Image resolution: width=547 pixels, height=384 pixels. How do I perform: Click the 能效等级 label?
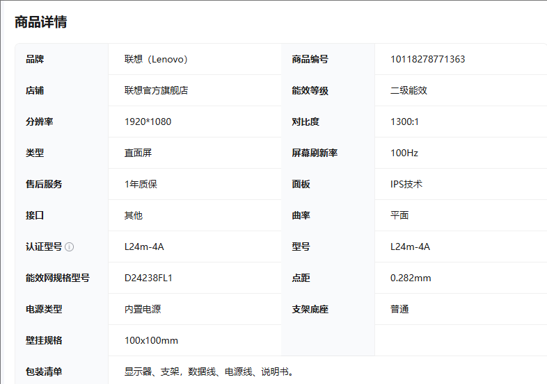[310, 90]
